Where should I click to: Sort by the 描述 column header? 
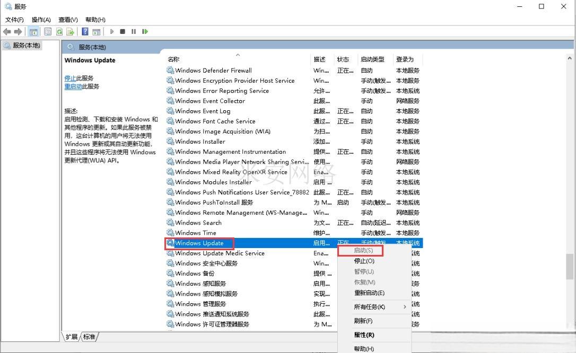pos(322,59)
